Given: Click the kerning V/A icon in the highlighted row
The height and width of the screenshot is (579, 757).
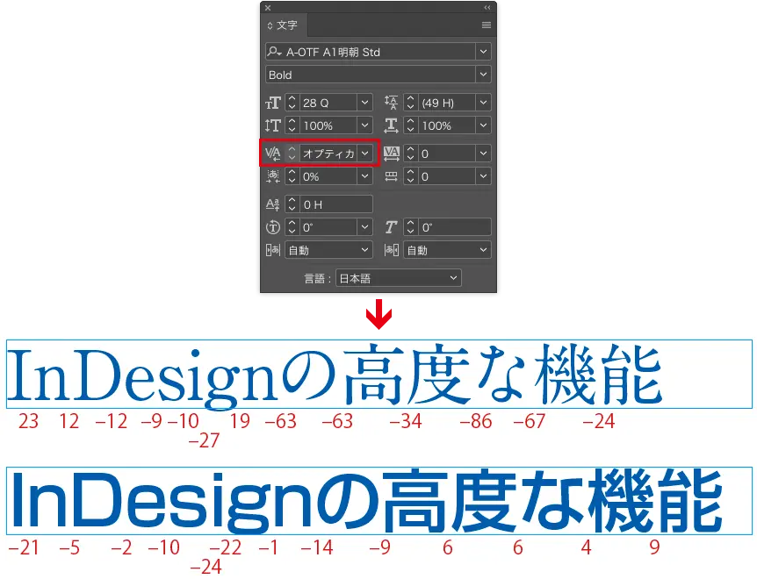Looking at the screenshot, I should (273, 153).
